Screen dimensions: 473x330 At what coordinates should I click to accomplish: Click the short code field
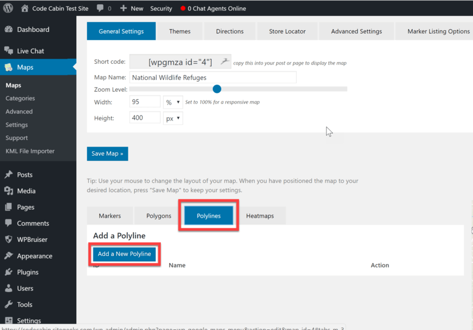[x=180, y=62]
